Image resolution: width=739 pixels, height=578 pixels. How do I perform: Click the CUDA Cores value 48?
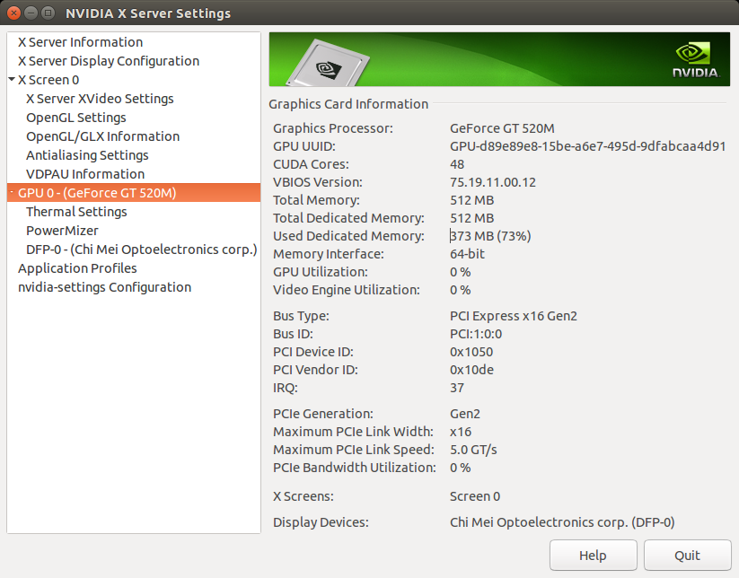(457, 164)
